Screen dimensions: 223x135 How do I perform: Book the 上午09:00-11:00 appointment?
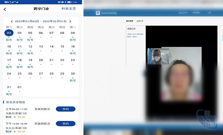[x=65, y=109]
